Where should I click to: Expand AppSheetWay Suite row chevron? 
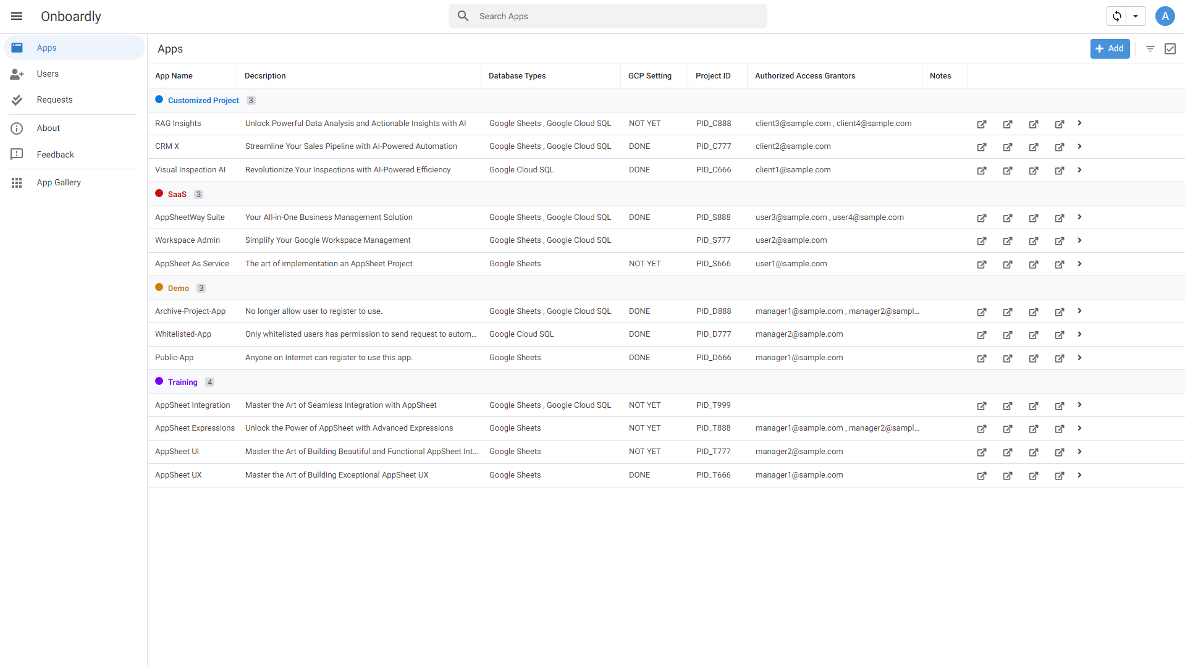coord(1079,217)
